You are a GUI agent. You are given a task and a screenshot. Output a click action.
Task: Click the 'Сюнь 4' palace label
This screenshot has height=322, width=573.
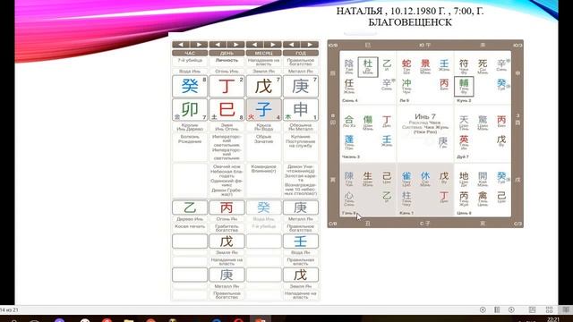pos(350,100)
